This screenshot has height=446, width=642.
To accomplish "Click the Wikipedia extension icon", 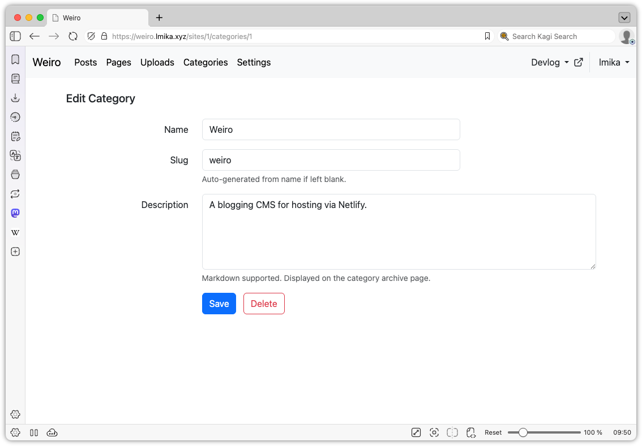I will click(x=15, y=232).
